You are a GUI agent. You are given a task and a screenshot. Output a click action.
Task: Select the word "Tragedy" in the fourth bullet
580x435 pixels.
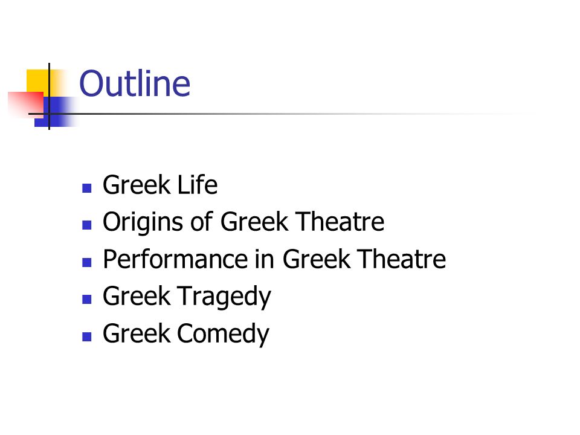224,297
